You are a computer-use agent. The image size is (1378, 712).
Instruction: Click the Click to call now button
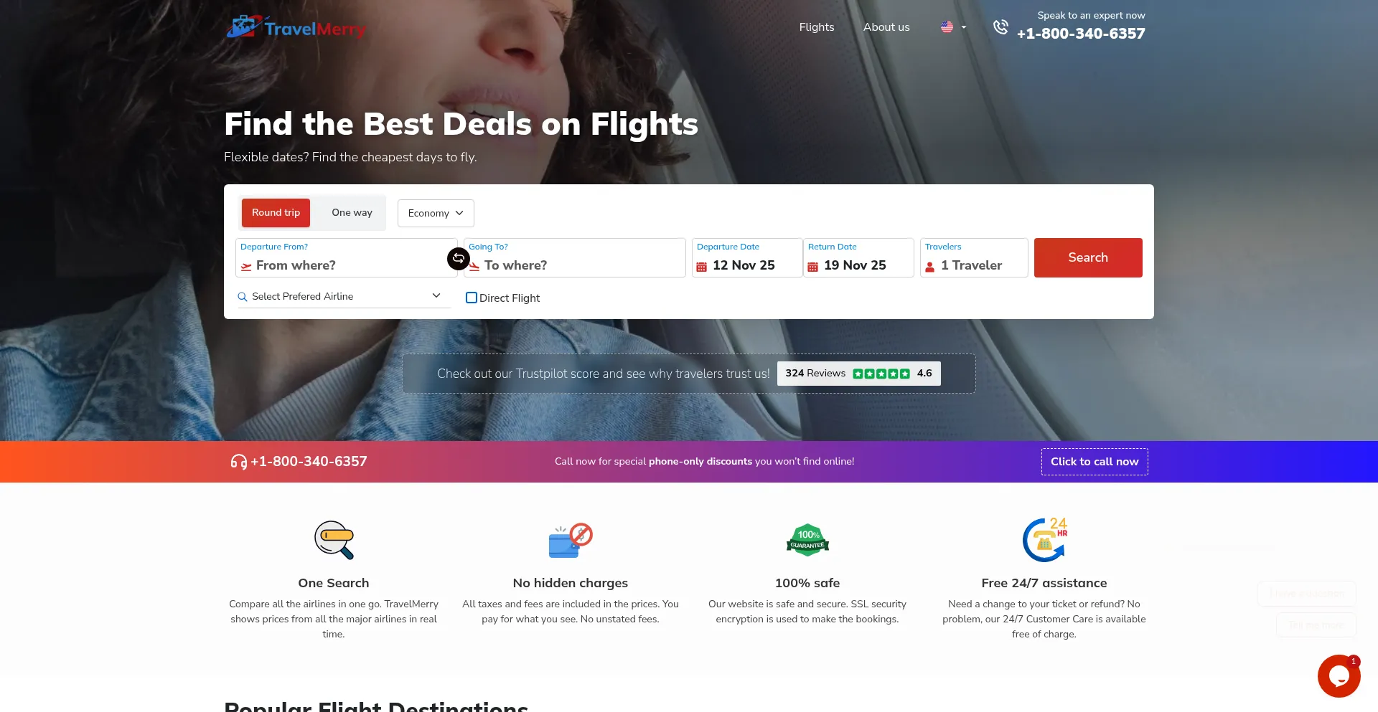point(1095,462)
